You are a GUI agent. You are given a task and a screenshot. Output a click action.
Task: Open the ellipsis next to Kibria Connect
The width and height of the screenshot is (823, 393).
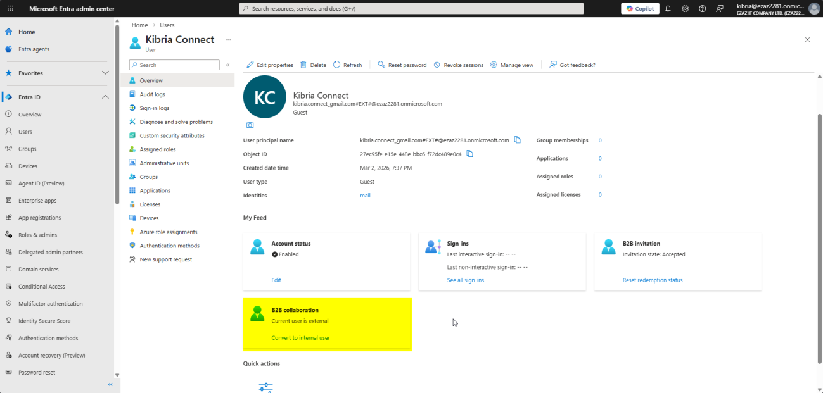click(x=228, y=39)
